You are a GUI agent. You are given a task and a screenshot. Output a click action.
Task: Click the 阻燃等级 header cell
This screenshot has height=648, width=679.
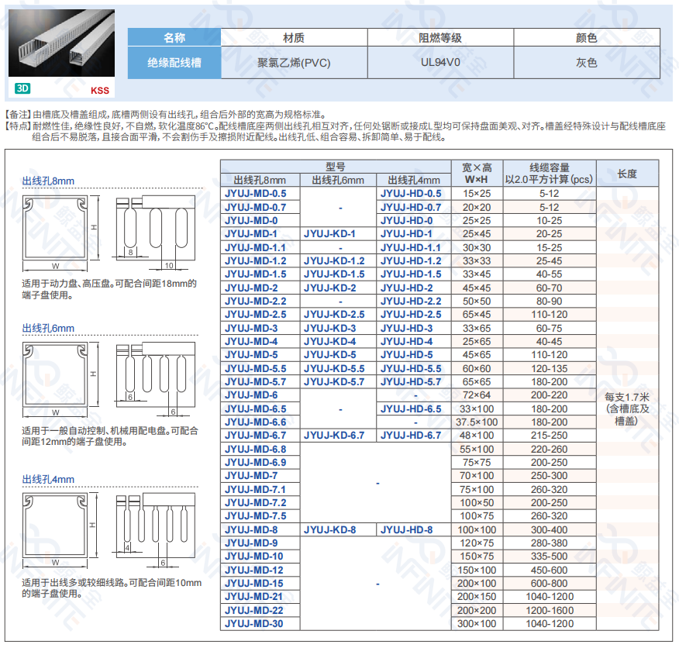point(440,37)
